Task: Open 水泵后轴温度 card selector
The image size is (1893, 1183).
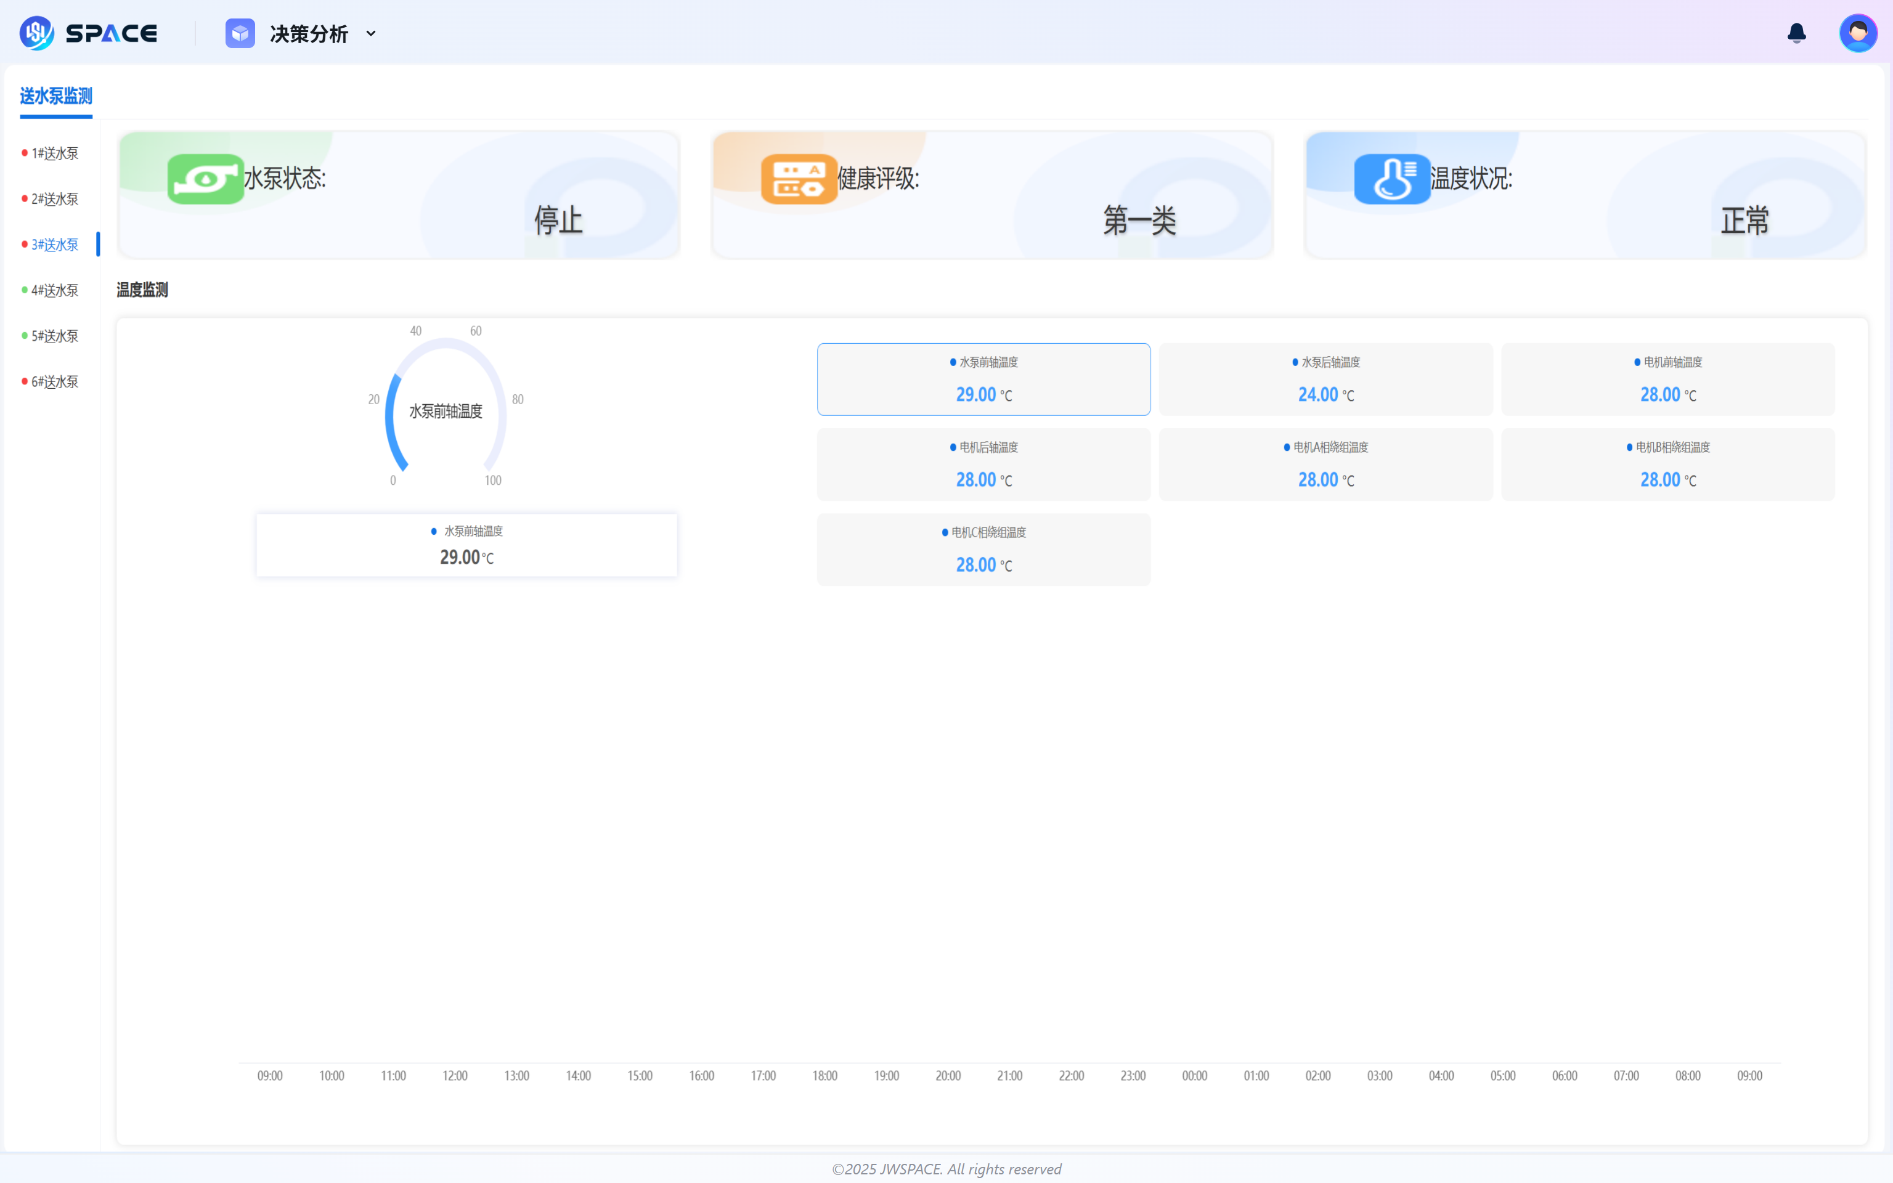Action: pos(1324,379)
